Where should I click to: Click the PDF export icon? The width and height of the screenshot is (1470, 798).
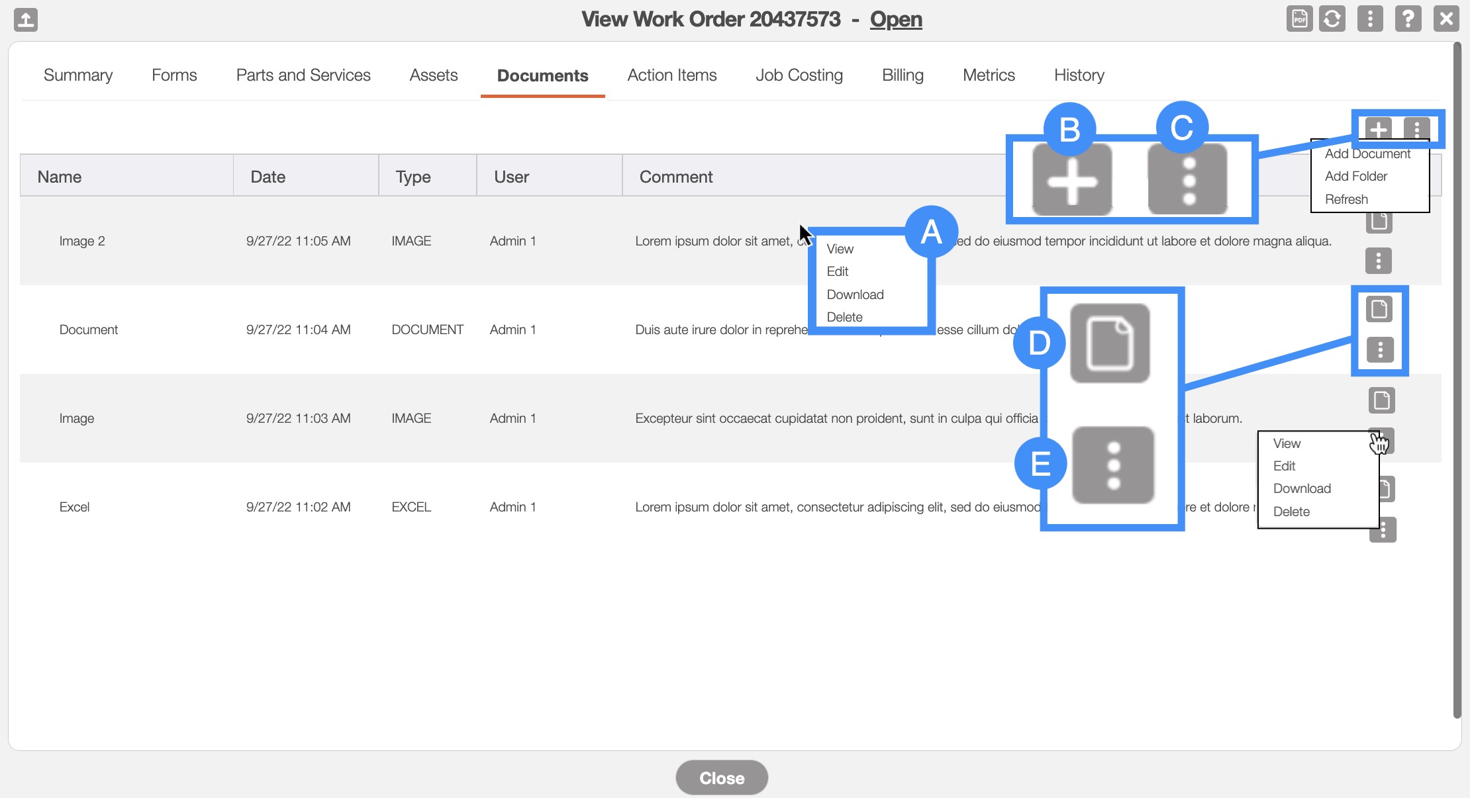tap(1299, 19)
